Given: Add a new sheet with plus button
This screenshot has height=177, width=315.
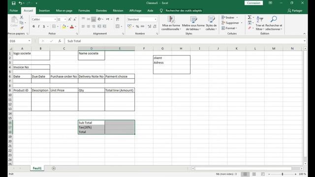Looking at the screenshot, I should [54, 168].
